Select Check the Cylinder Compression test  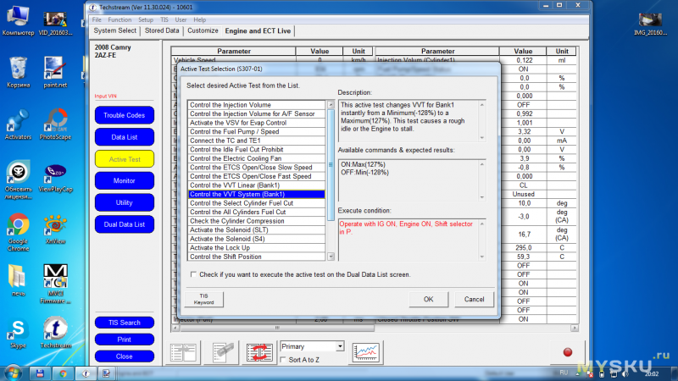click(x=257, y=221)
